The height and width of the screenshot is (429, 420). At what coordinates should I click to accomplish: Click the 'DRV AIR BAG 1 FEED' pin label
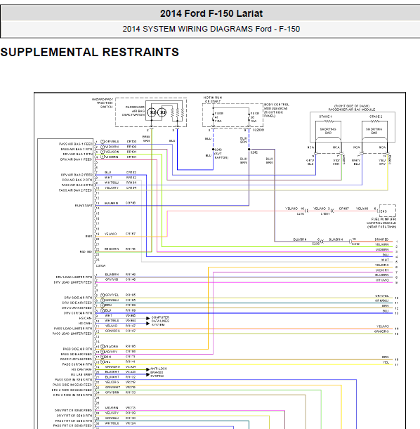coord(76,159)
